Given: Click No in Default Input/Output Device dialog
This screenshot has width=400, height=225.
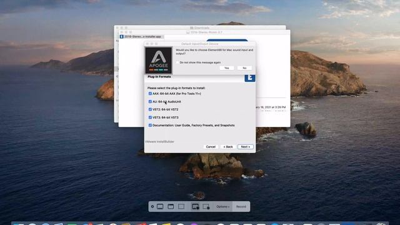Looking at the screenshot, I should (x=244, y=68).
